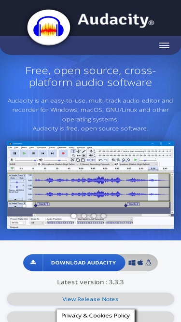Open the Speakers playback device dropdown
This screenshot has height=322, width=181.
coord(139,164)
